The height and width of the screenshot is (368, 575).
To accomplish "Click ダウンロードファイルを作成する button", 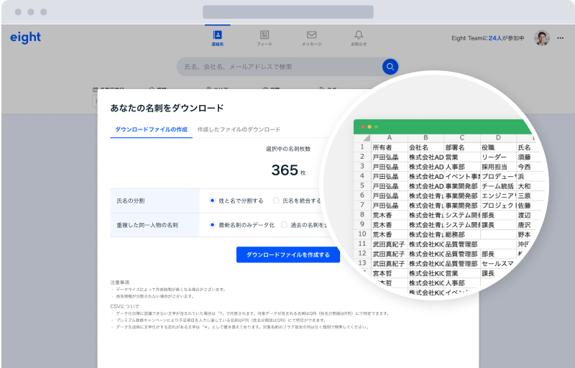I will (x=287, y=254).
